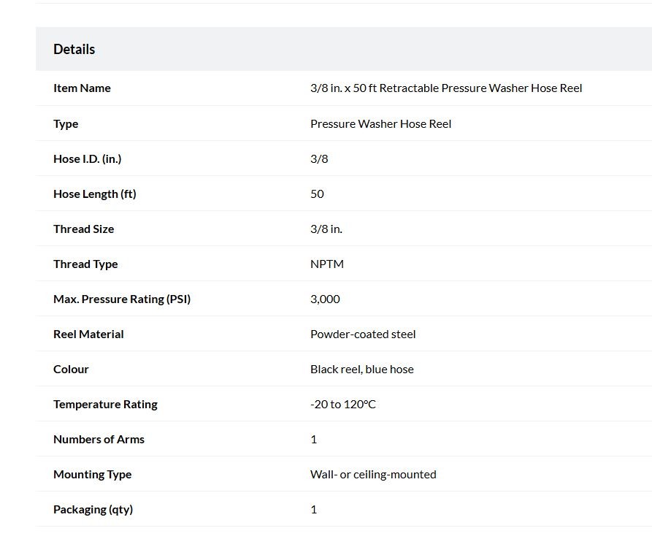This screenshot has width=652, height=547.
Task: Click the Max. Pressure Rating (PSI) label
Action: (122, 299)
